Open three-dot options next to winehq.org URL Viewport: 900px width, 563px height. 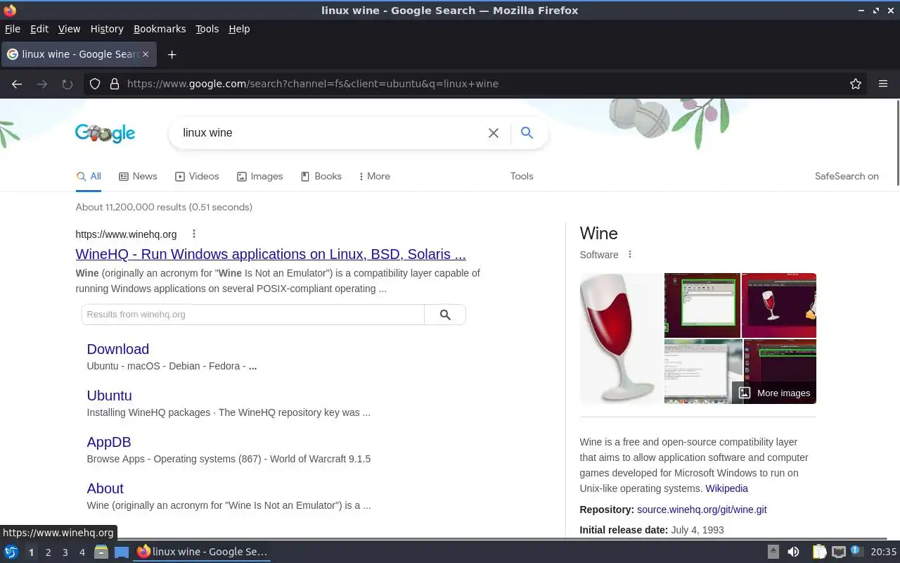194,234
